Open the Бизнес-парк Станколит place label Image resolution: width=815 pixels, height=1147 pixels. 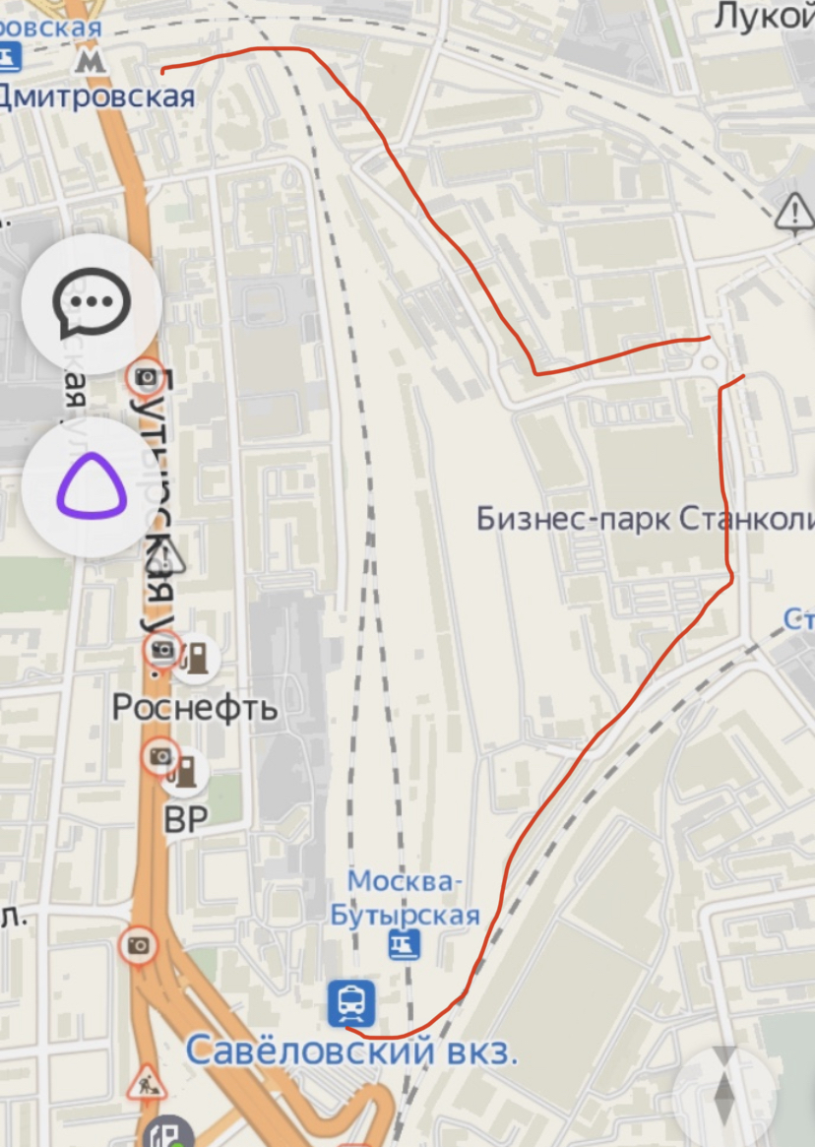pyautogui.click(x=646, y=519)
